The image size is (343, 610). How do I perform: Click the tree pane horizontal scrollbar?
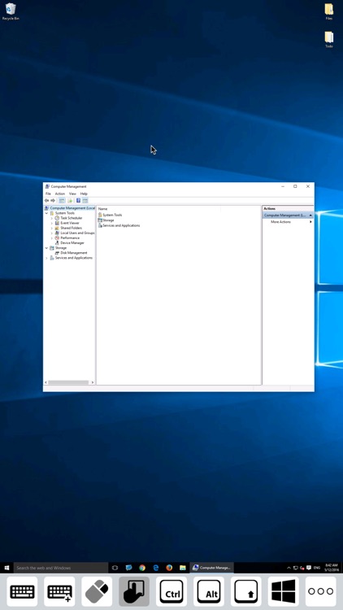tap(68, 382)
